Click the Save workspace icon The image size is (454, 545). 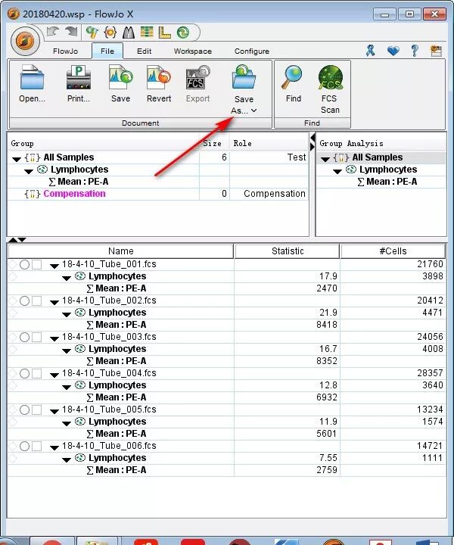click(x=120, y=77)
